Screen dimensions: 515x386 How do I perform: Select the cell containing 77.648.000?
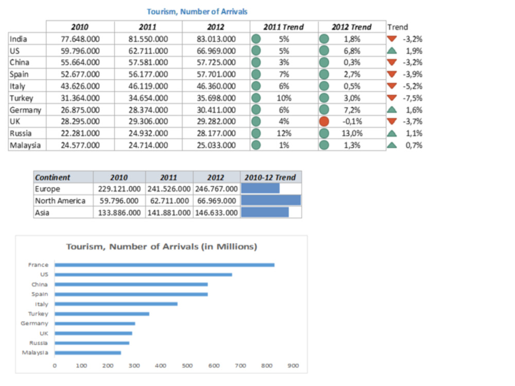click(80, 39)
